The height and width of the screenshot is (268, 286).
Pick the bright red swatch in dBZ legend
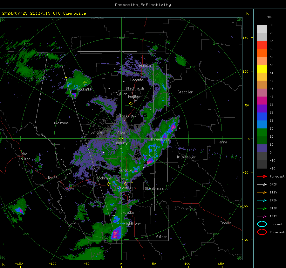(x=262, y=45)
